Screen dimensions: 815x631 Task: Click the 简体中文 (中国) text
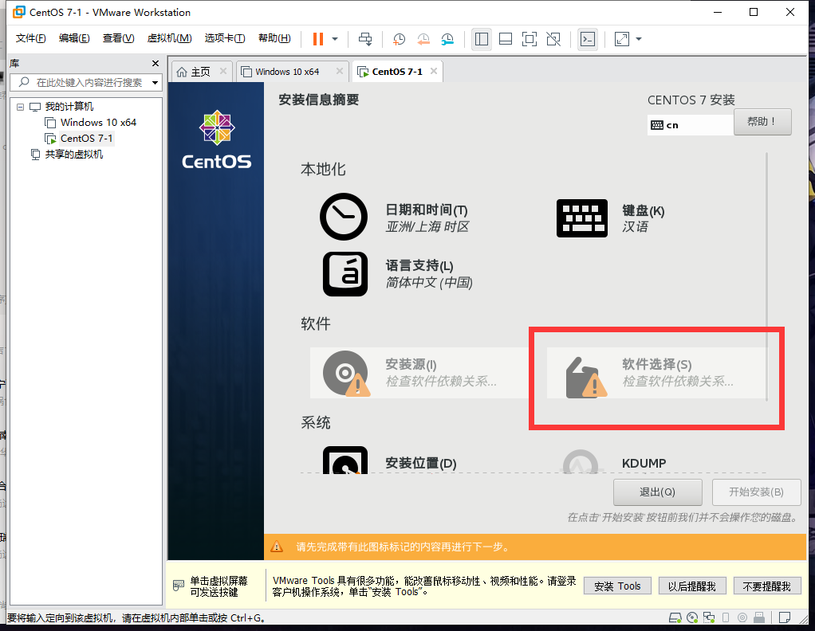(429, 283)
